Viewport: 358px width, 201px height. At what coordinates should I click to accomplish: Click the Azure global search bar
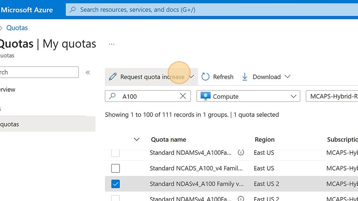pyautogui.click(x=212, y=9)
